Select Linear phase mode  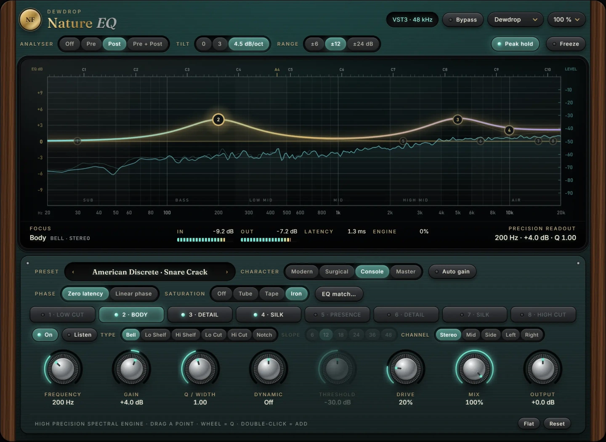(x=133, y=294)
